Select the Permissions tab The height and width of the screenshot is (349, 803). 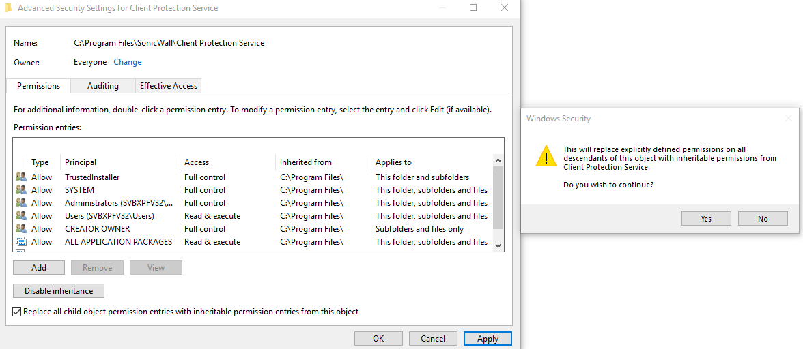(x=38, y=86)
